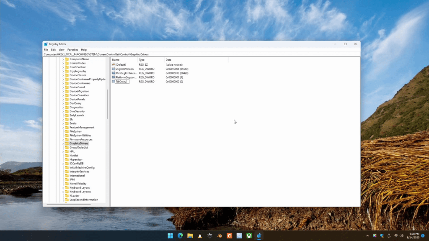
Task: Expand the Cryptography key
Action: coord(63,71)
